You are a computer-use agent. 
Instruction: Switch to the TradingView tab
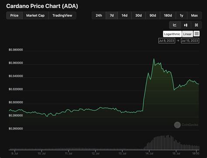[62, 15]
